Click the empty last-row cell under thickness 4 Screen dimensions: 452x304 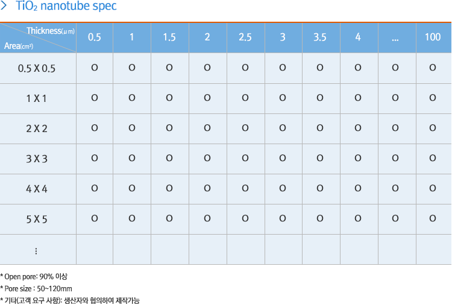point(358,249)
